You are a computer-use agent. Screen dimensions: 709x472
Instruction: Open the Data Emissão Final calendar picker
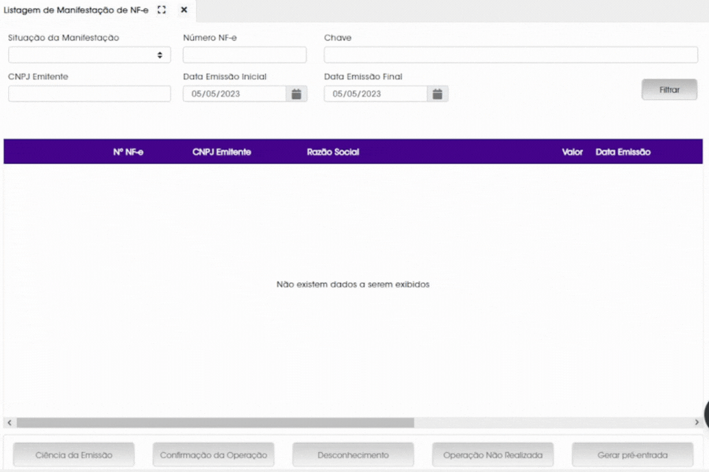[x=437, y=94]
